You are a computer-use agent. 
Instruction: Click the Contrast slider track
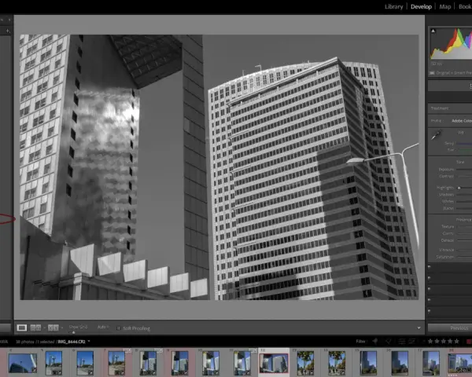pyautogui.click(x=464, y=176)
